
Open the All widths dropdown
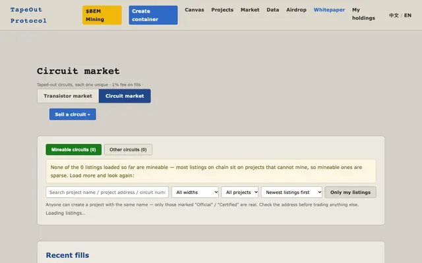point(195,192)
